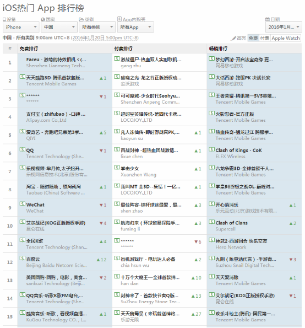
Task: Open the Clash of Clans app link
Action: coord(231,223)
